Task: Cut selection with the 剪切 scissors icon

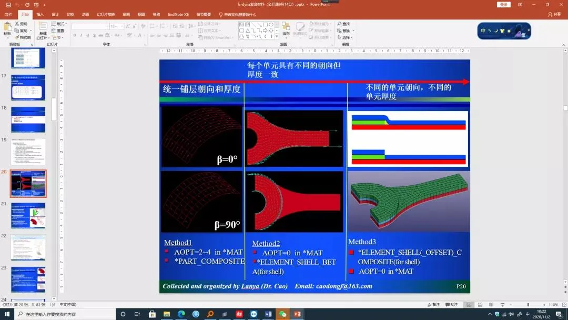Action: [x=22, y=24]
